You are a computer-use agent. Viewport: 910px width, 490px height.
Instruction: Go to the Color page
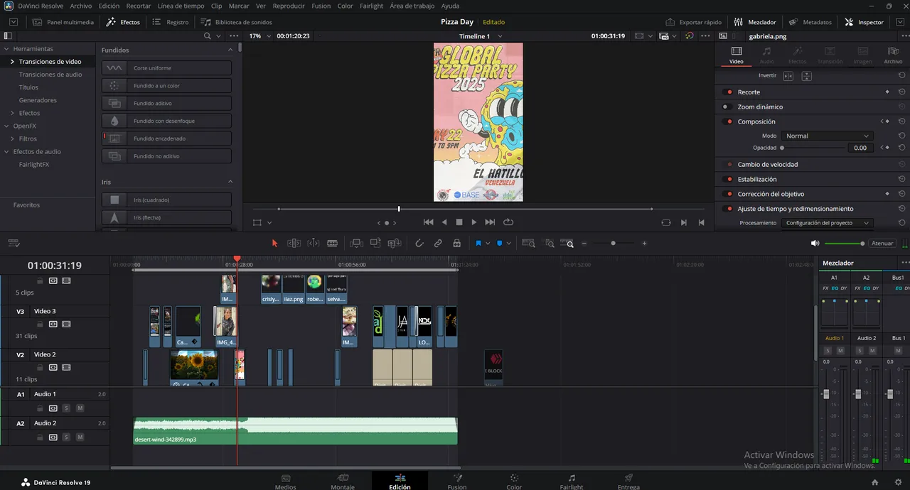[514, 481]
